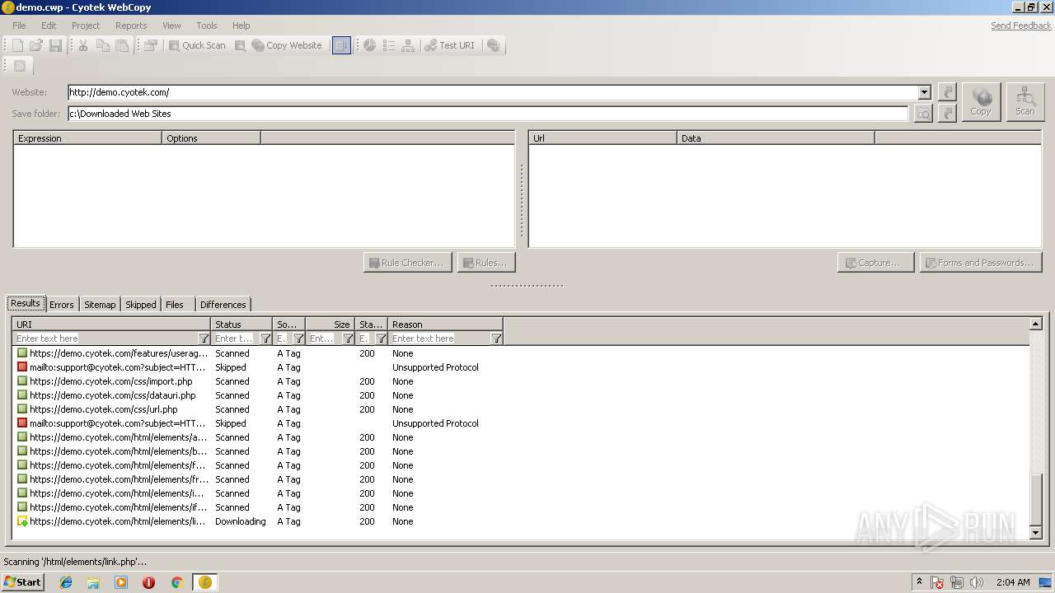Viewport: 1055px width, 593px height.
Task: Toggle the highlighted results panel toolbar icon
Action: [x=341, y=46]
